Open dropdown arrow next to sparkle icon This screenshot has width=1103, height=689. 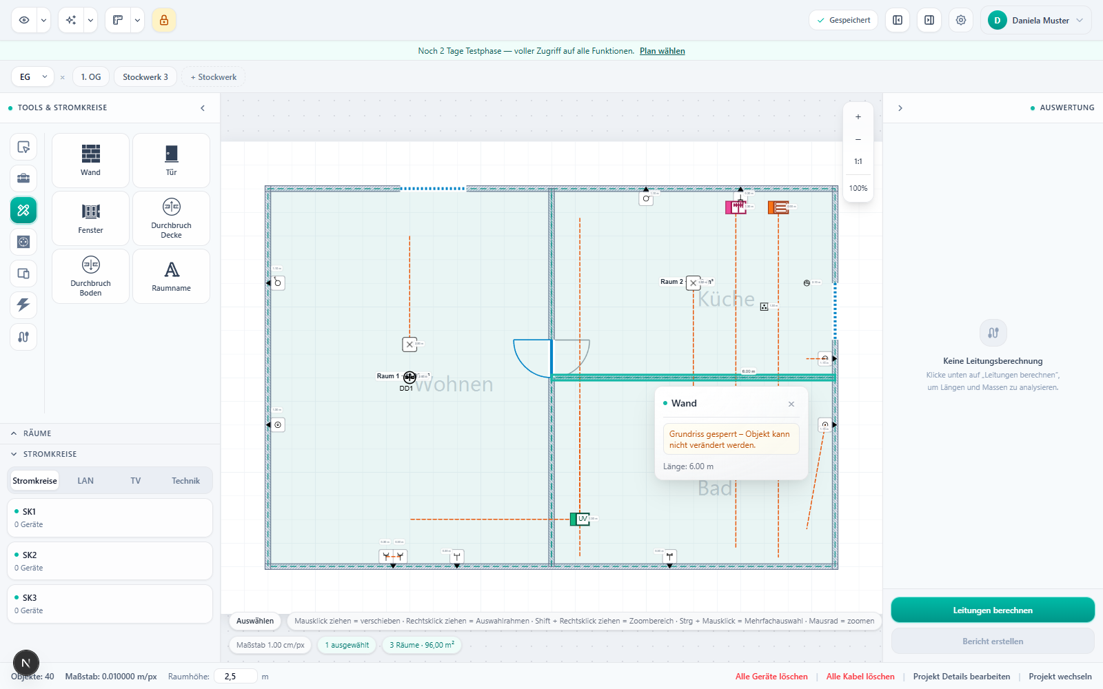tap(90, 20)
